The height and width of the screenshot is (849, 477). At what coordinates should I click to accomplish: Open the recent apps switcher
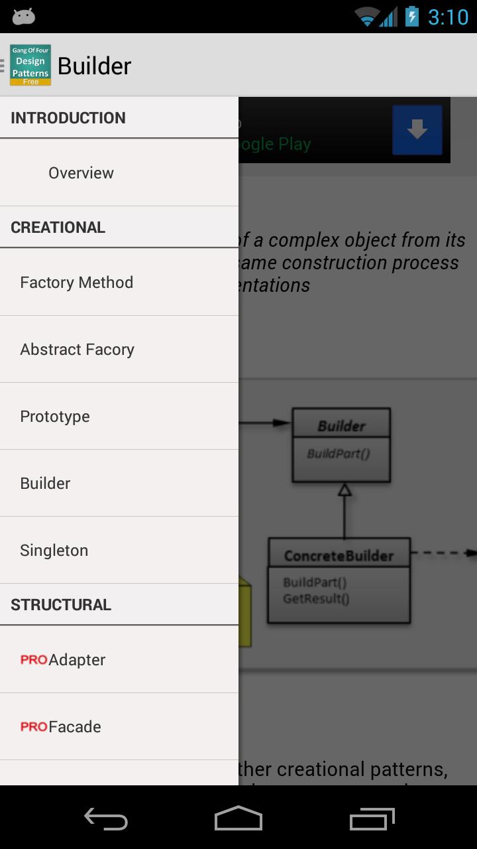[x=371, y=819]
